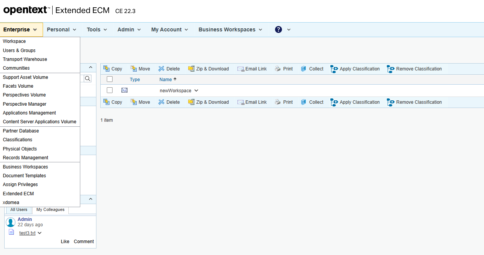Choose Records Management menu entry
The height and width of the screenshot is (255, 484).
(26, 158)
